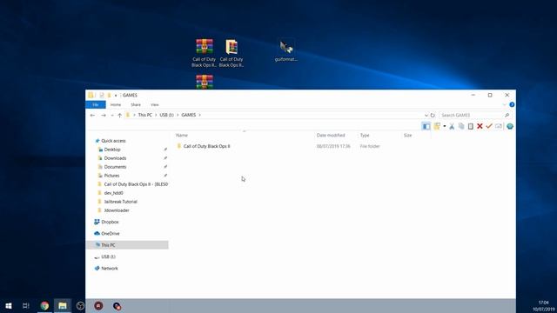
Task: Open OneDrive in the navigation pane
Action: click(111, 234)
